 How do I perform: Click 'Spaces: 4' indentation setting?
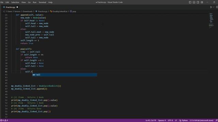tap(162, 121)
